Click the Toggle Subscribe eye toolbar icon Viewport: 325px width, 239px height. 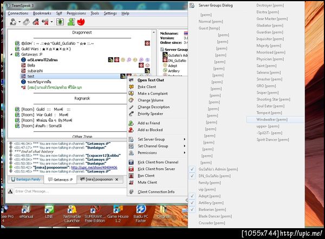pos(60,22)
